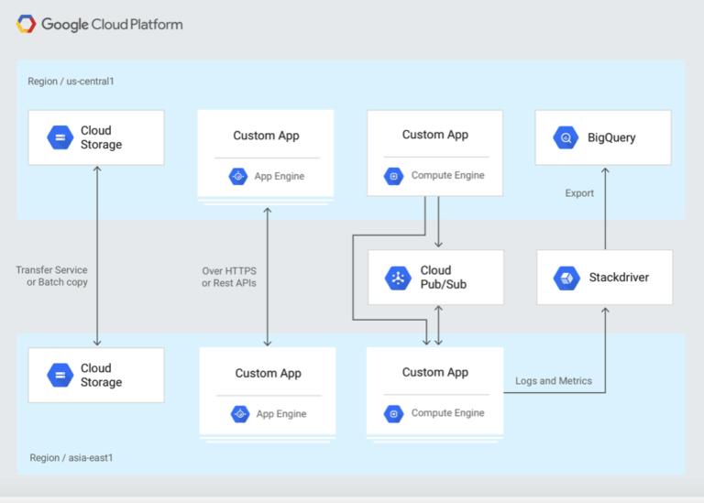
Task: Click the 'Google Cloud Platform' title text
Action: pos(112,25)
